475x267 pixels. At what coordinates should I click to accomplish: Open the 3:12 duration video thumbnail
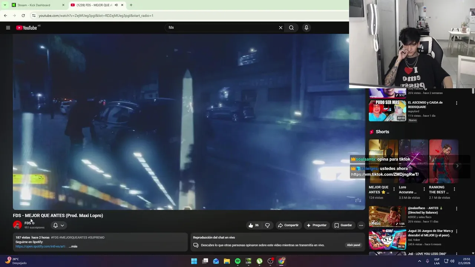pos(387,93)
